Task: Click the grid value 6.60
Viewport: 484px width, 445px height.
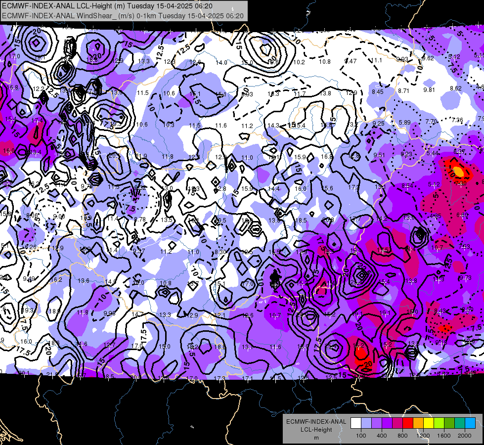Action: (462, 215)
